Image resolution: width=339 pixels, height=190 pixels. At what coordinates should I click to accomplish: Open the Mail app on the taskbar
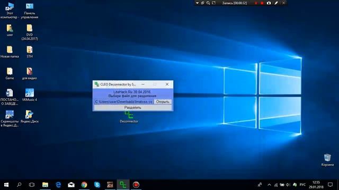71,185
